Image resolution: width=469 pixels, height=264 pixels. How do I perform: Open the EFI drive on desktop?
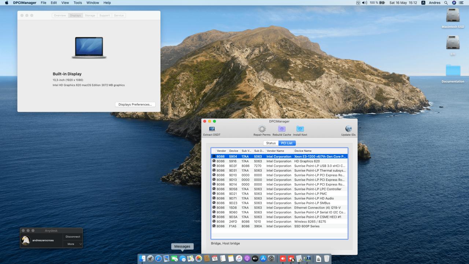[453, 43]
